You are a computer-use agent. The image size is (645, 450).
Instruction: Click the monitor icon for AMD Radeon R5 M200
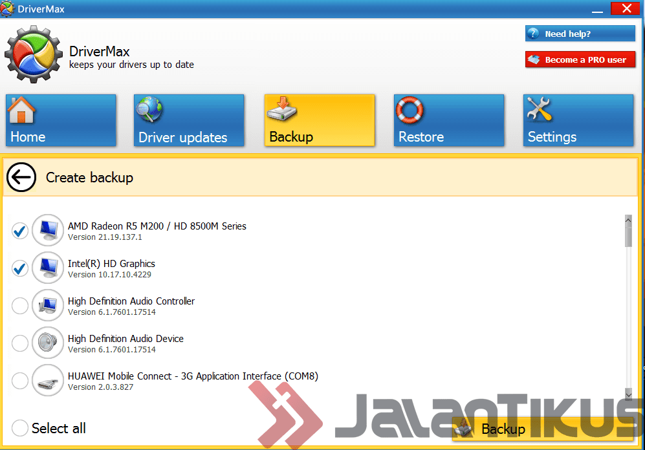click(48, 230)
